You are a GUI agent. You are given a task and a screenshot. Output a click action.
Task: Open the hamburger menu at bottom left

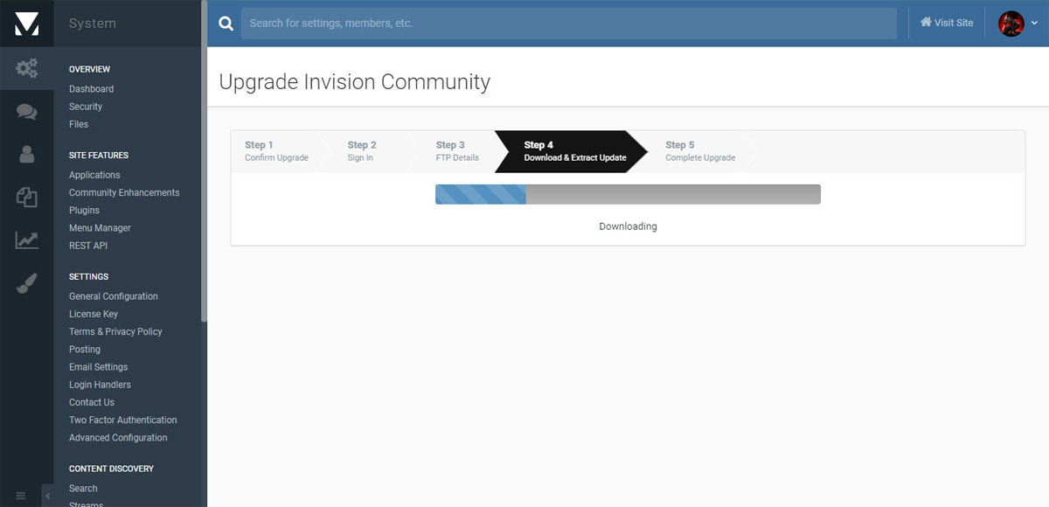pos(21,496)
